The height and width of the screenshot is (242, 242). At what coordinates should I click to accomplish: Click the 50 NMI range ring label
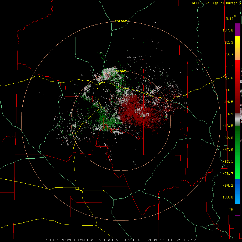point(121,71)
